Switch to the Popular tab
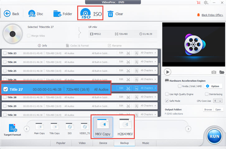This screenshot has width=226, height=149. tap(61, 143)
